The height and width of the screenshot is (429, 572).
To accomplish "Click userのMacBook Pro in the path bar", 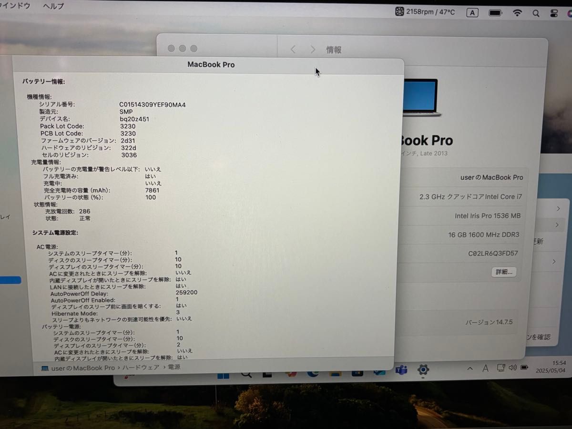I will pyautogui.click(x=83, y=368).
